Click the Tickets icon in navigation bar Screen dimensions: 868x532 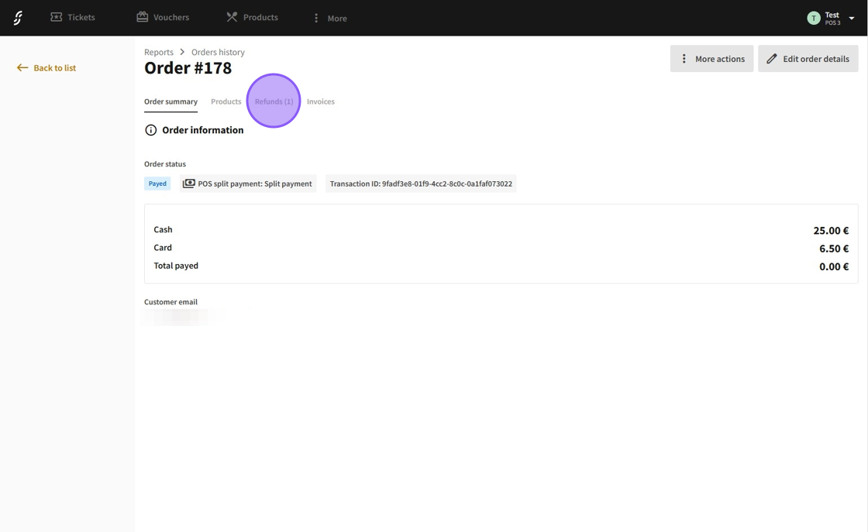pyautogui.click(x=57, y=17)
